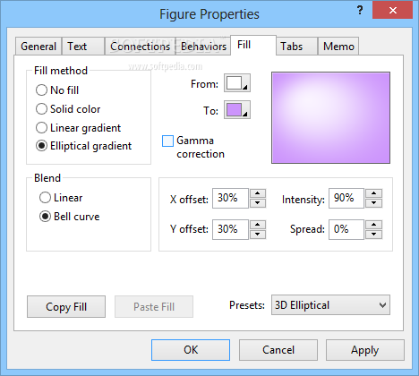Click the Copy Fill button

[x=66, y=307]
